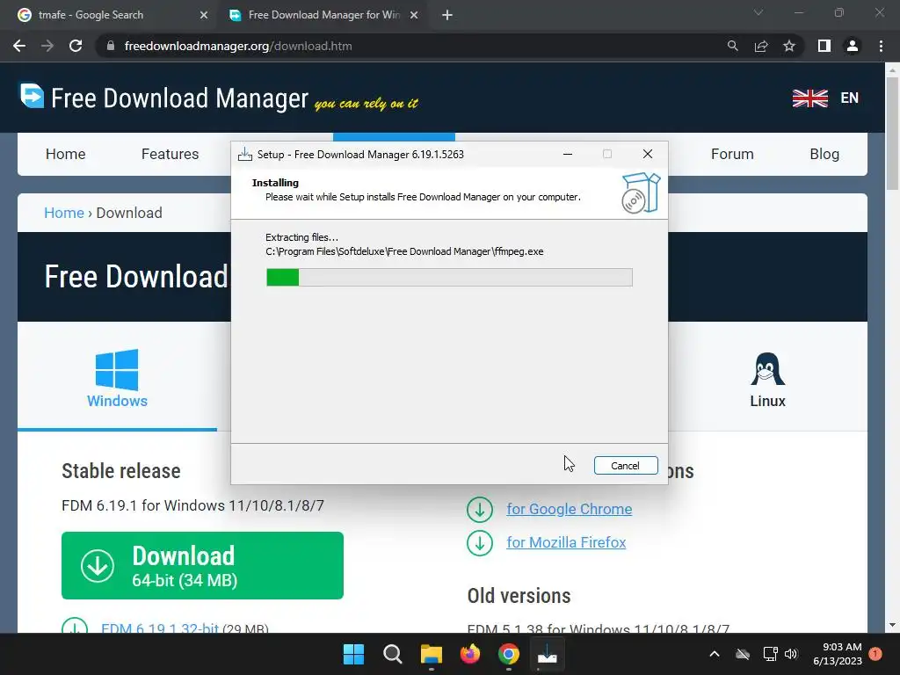
Task: Minimize the Setup dialog
Action: (x=568, y=154)
